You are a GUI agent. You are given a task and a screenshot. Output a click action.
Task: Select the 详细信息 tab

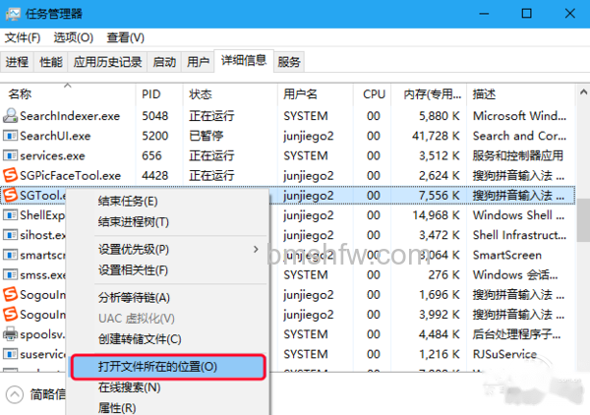point(244,60)
